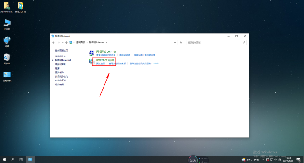Click the search magnifier in control panel
Viewport: 304px width, 163px height.
[244, 42]
